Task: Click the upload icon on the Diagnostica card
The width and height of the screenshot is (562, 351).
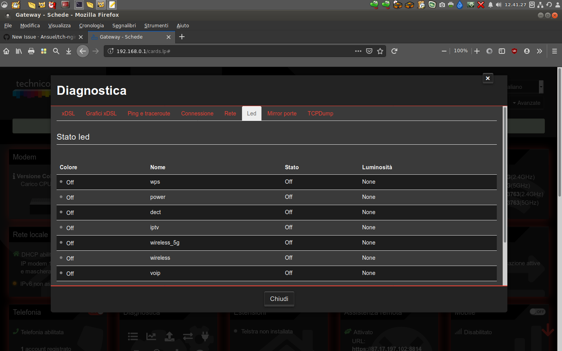Action: pyautogui.click(x=169, y=336)
